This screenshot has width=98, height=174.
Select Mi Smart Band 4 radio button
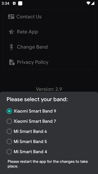click(x=9, y=152)
